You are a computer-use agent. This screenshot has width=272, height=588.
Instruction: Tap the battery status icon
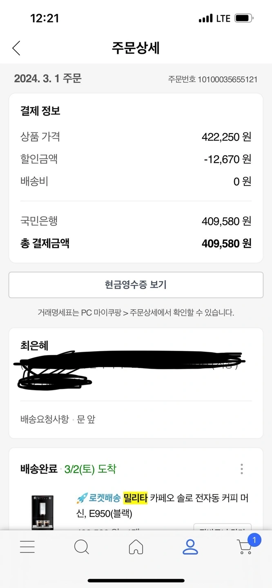pos(244,18)
